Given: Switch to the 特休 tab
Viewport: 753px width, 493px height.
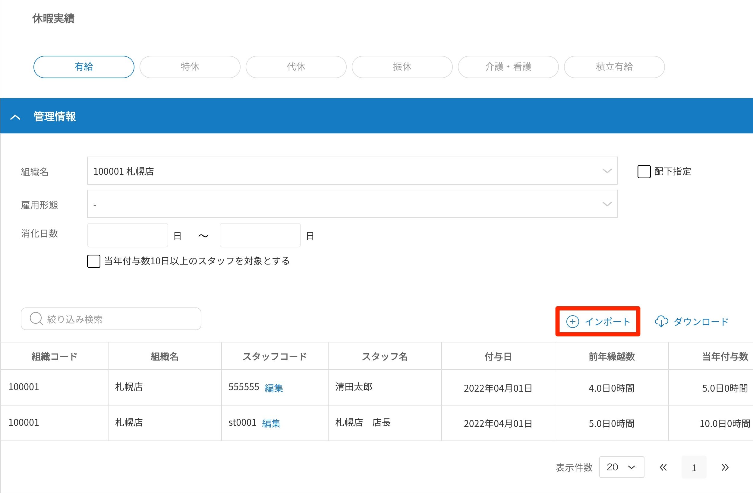Looking at the screenshot, I should (190, 67).
